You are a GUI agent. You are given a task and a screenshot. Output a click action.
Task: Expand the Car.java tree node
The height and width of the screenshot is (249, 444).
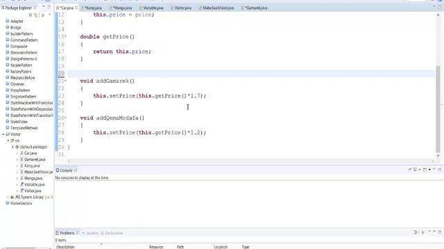coord(17,154)
